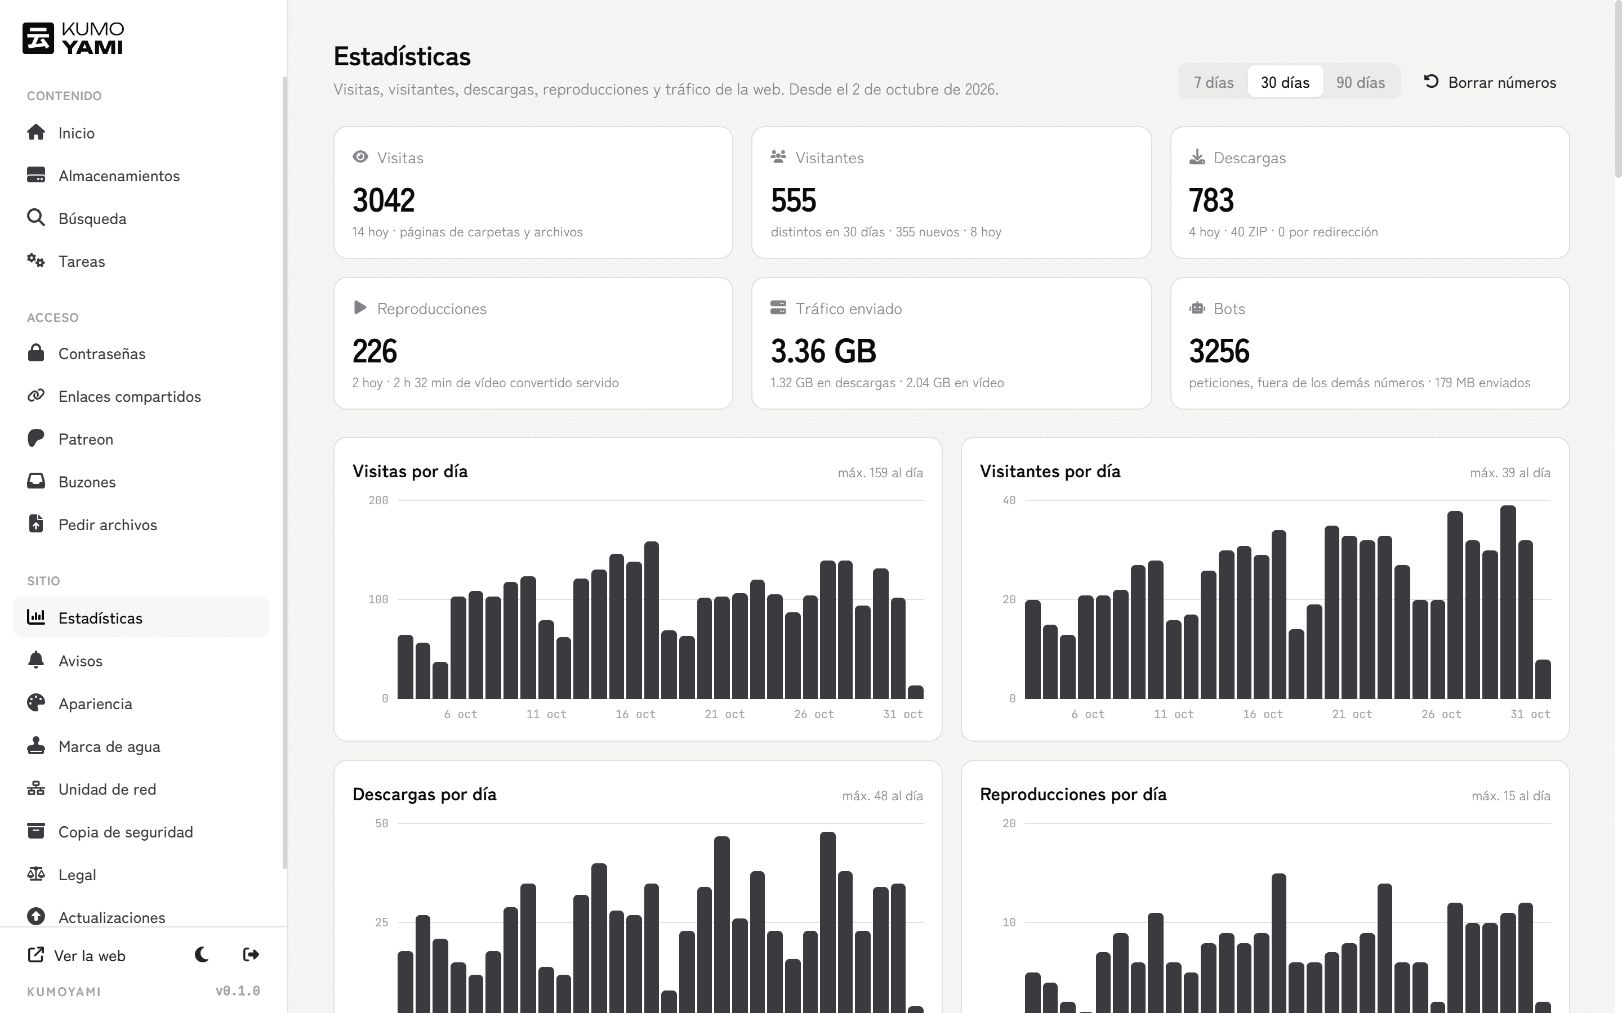Click the Reproducciones por día chart title

(1073, 794)
